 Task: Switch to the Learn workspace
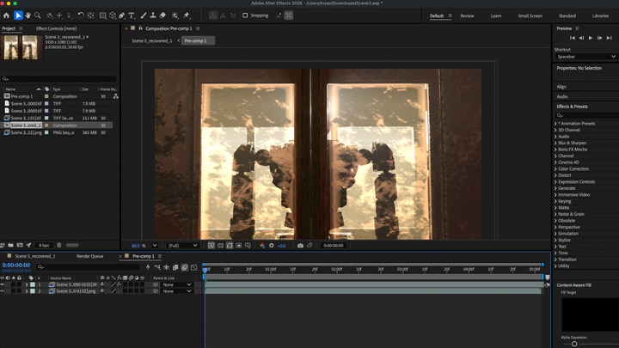(496, 15)
